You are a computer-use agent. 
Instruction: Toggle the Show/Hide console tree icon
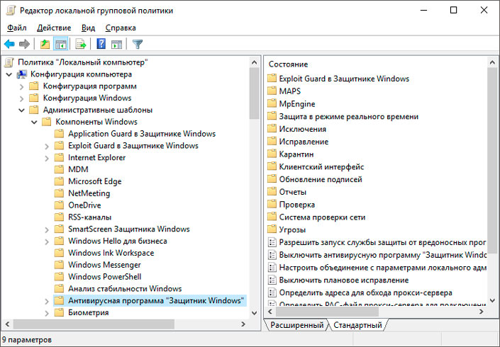(x=60, y=44)
